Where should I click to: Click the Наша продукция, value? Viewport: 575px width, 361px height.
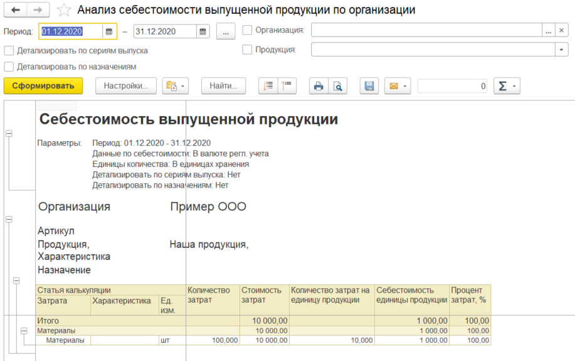209,245
